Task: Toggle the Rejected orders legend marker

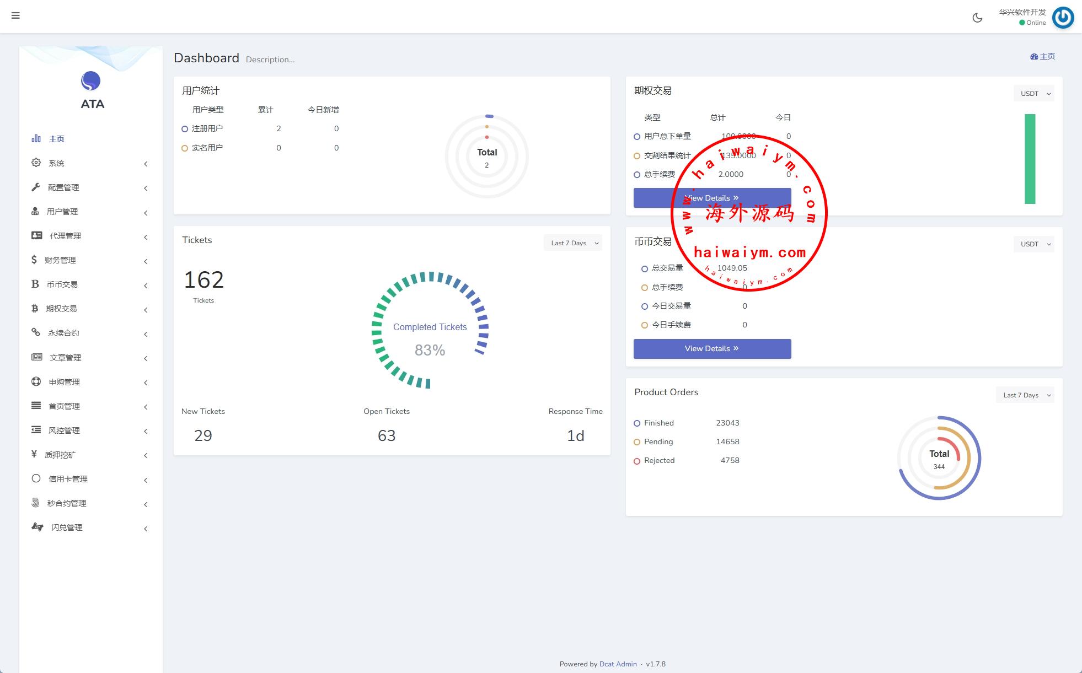Action: pyautogui.click(x=637, y=461)
